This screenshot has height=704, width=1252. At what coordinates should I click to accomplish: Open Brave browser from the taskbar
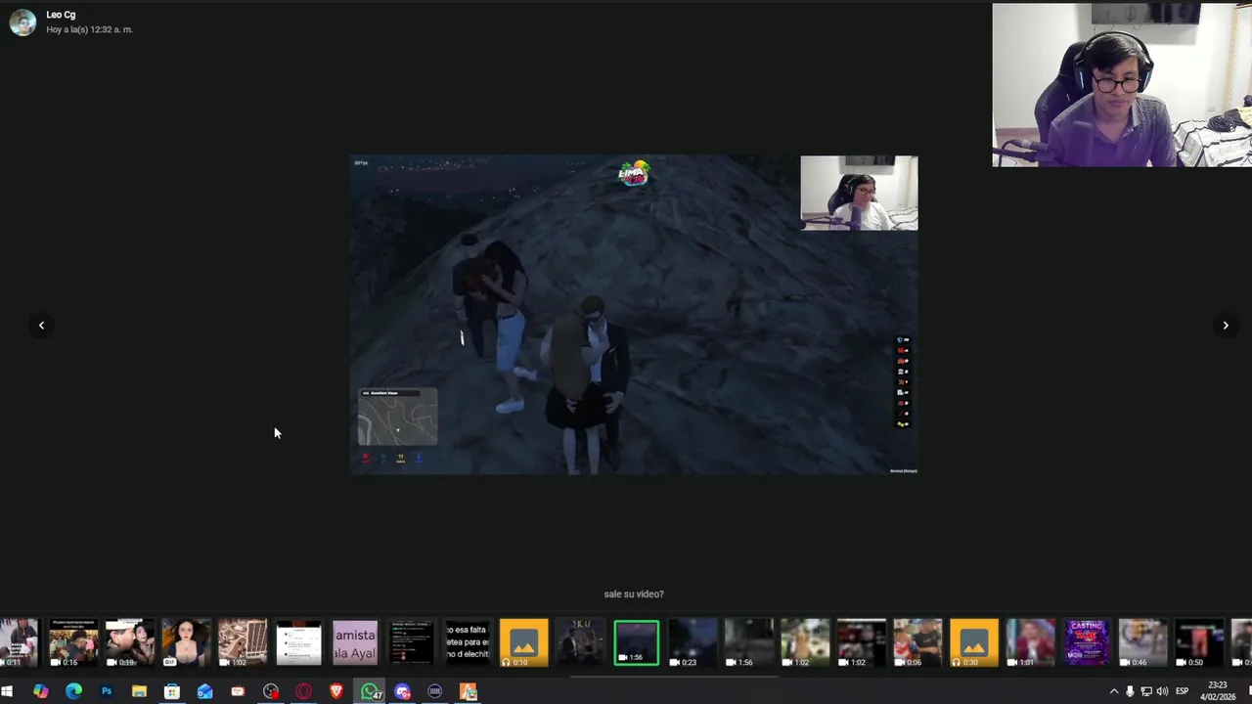336,691
